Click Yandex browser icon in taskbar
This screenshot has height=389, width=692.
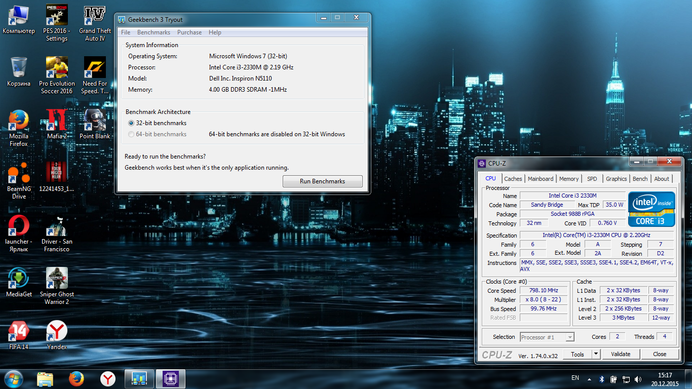[107, 379]
